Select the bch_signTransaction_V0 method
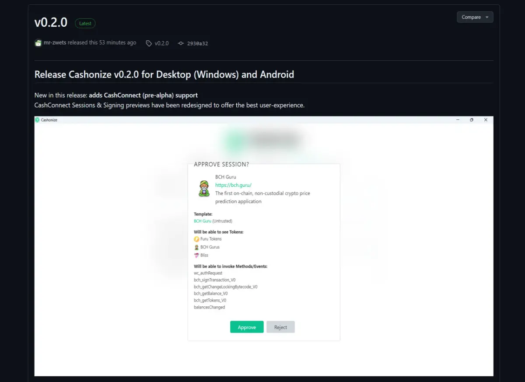The width and height of the screenshot is (525, 382). tap(215, 280)
